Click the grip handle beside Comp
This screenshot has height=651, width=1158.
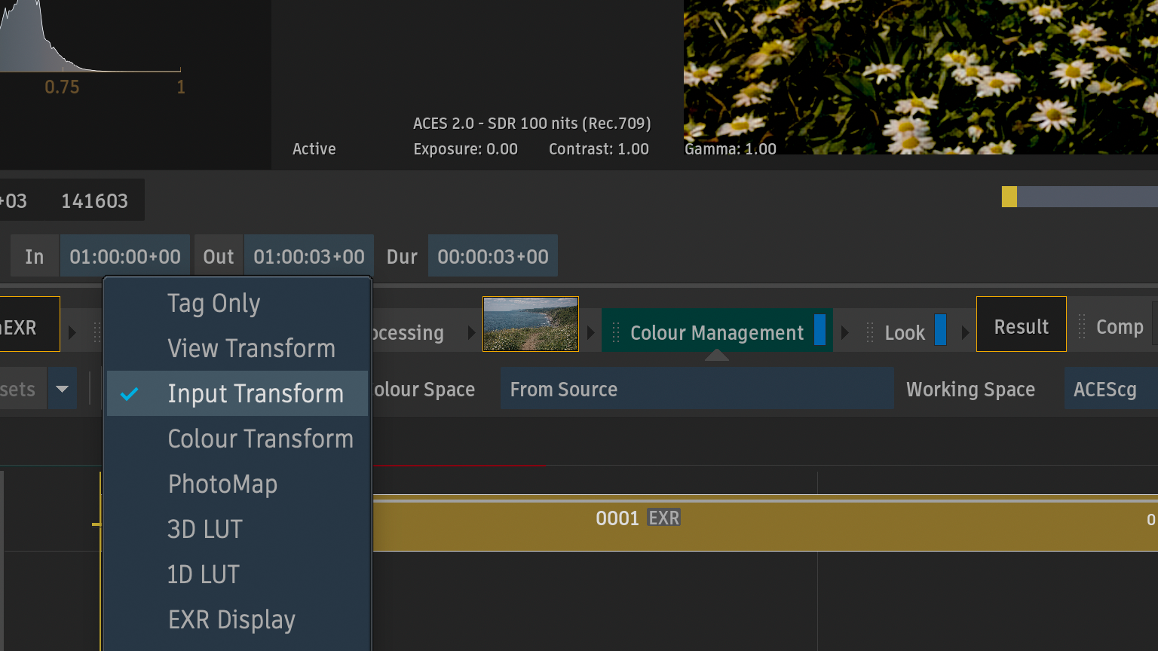click(x=1082, y=326)
